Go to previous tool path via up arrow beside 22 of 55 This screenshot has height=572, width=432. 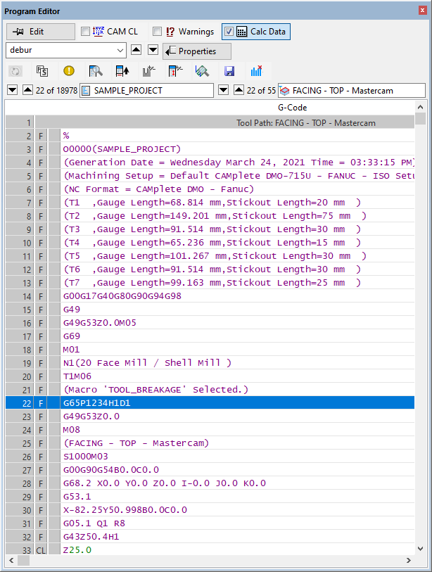[239, 90]
